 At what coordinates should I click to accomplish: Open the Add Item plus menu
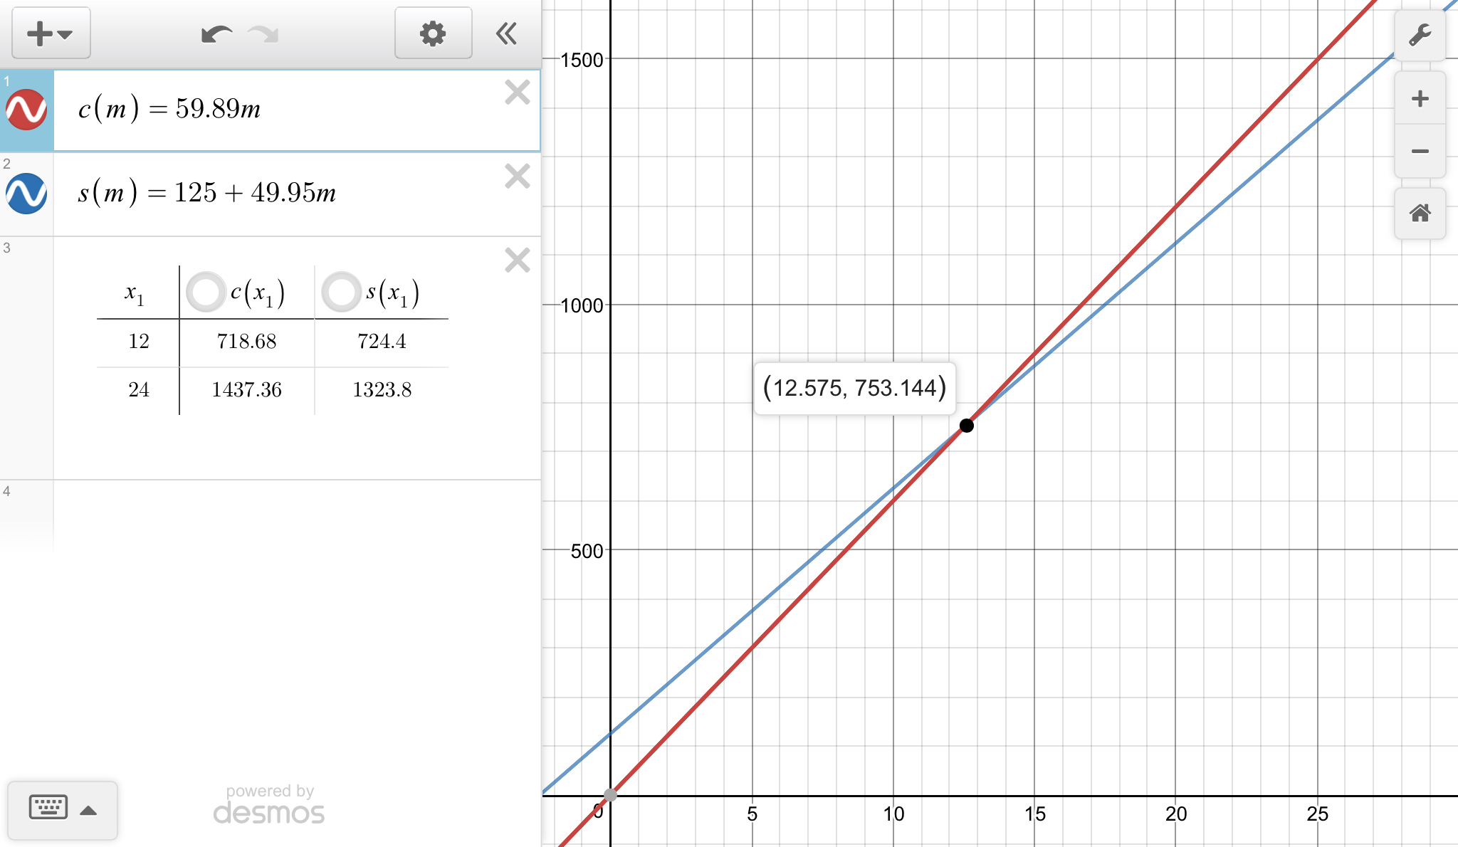(50, 33)
